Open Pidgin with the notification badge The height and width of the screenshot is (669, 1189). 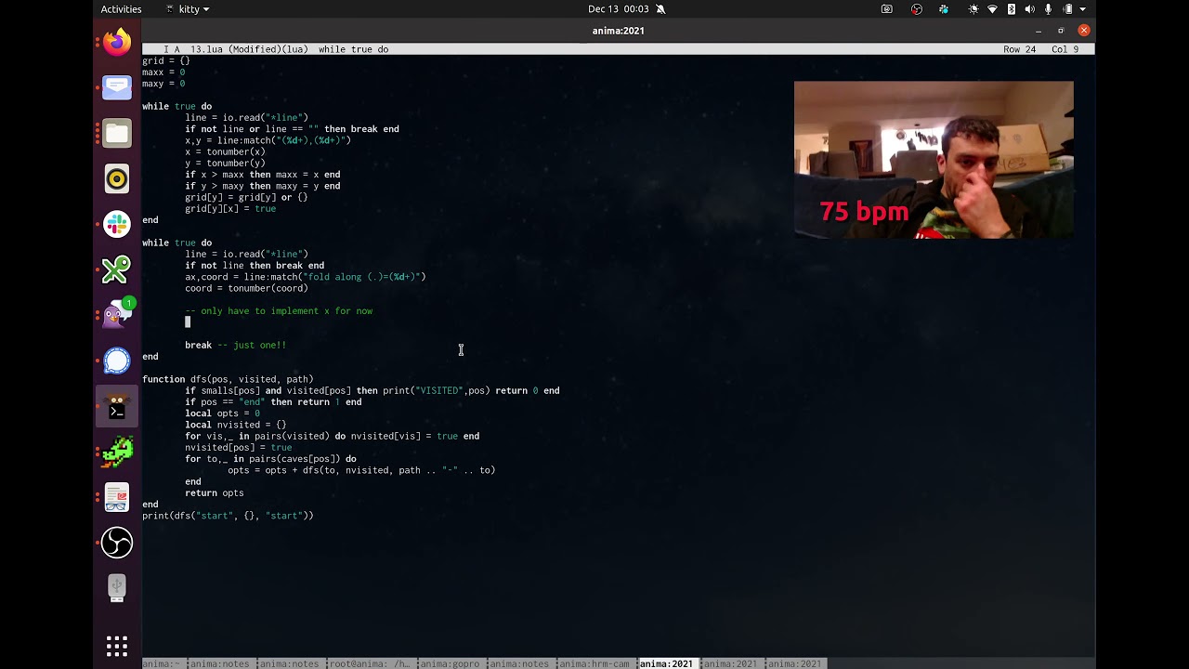(x=117, y=315)
